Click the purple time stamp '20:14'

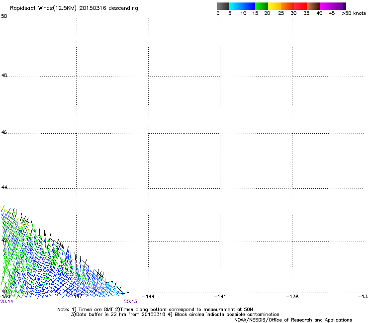(x=7, y=302)
